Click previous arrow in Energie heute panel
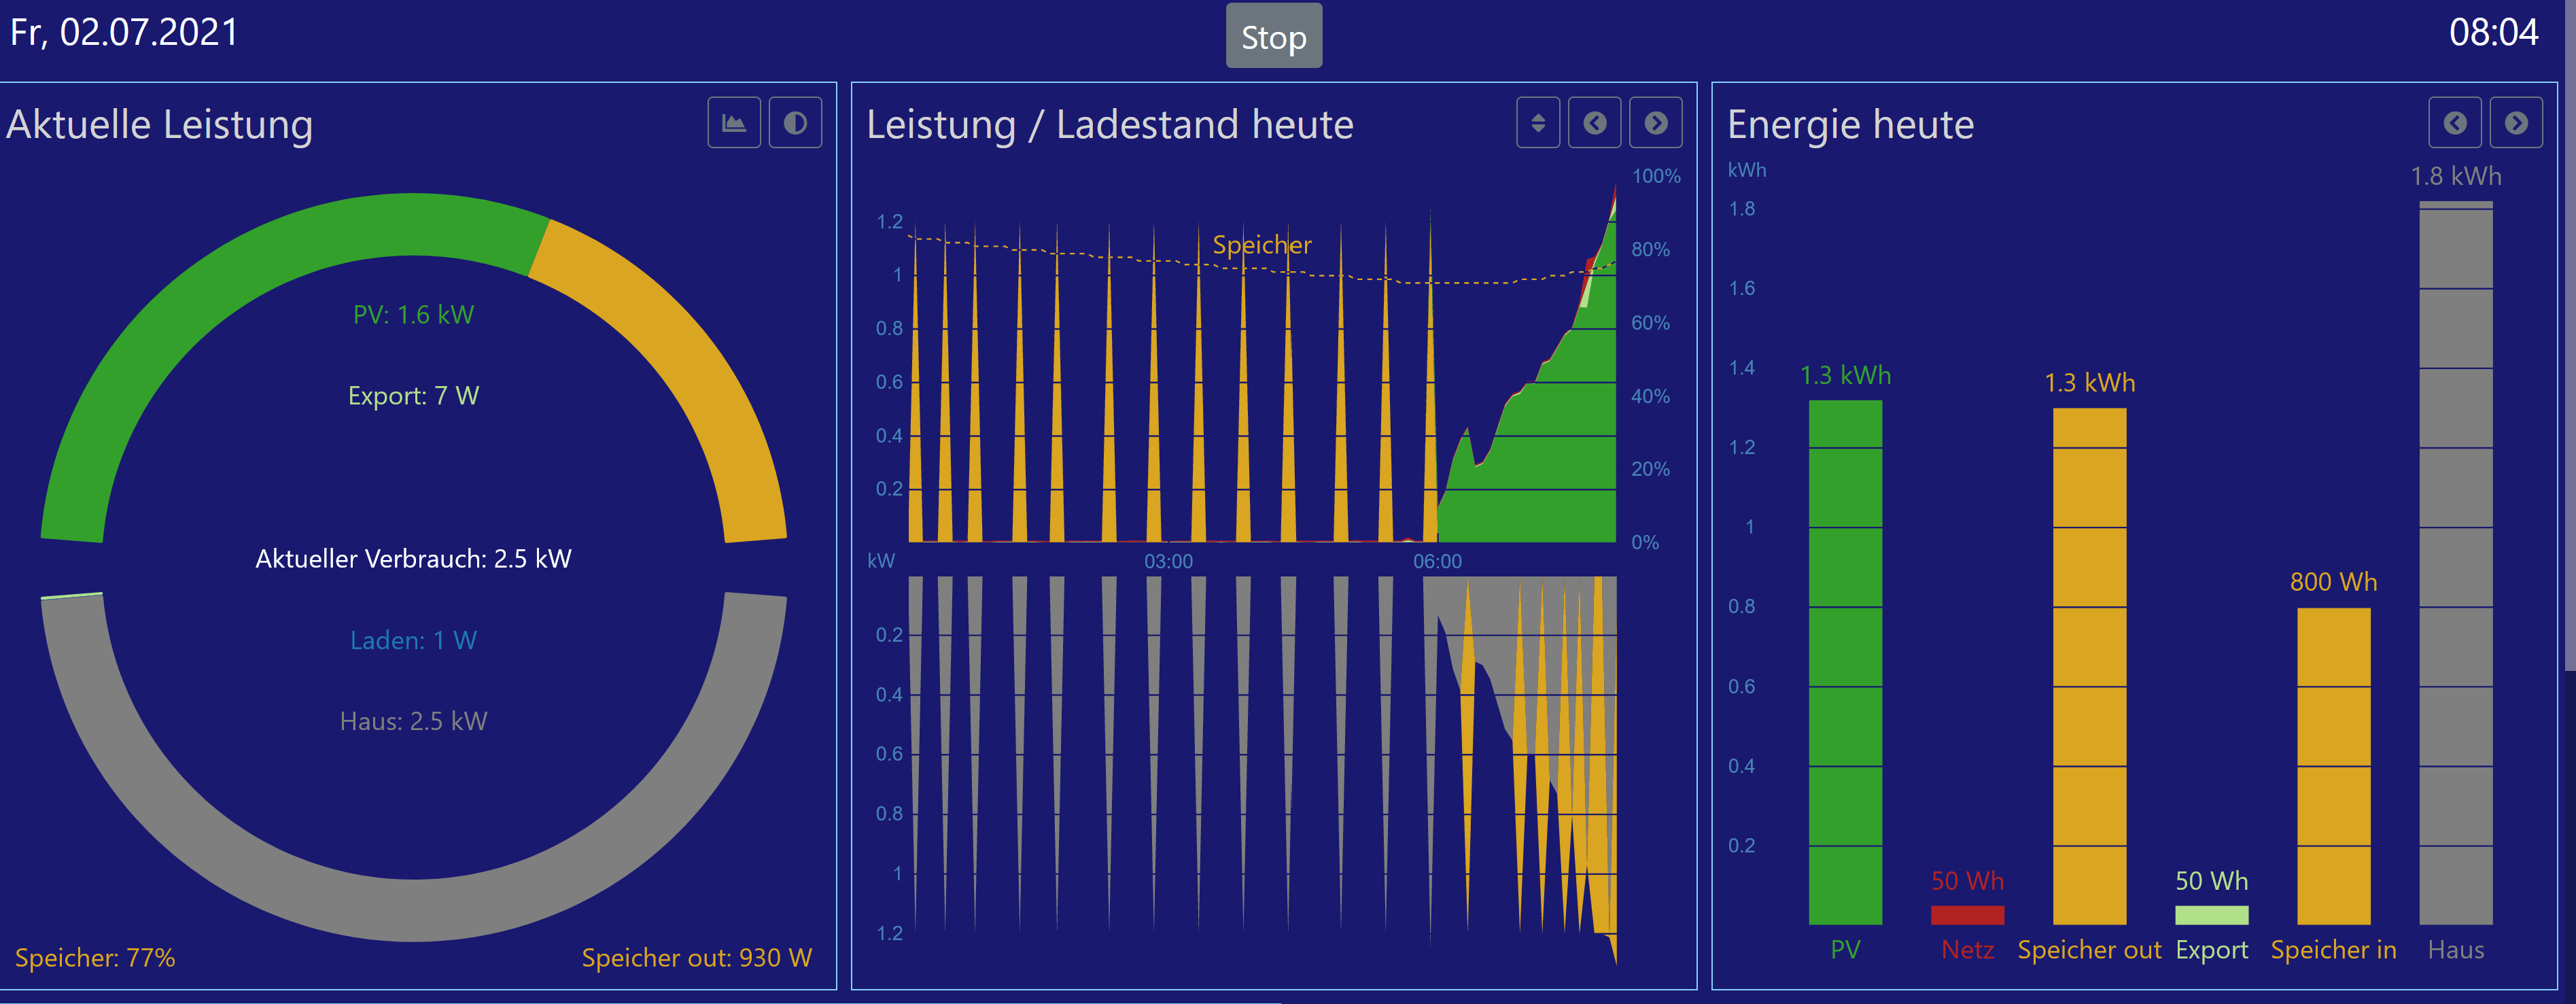 [x=2454, y=123]
